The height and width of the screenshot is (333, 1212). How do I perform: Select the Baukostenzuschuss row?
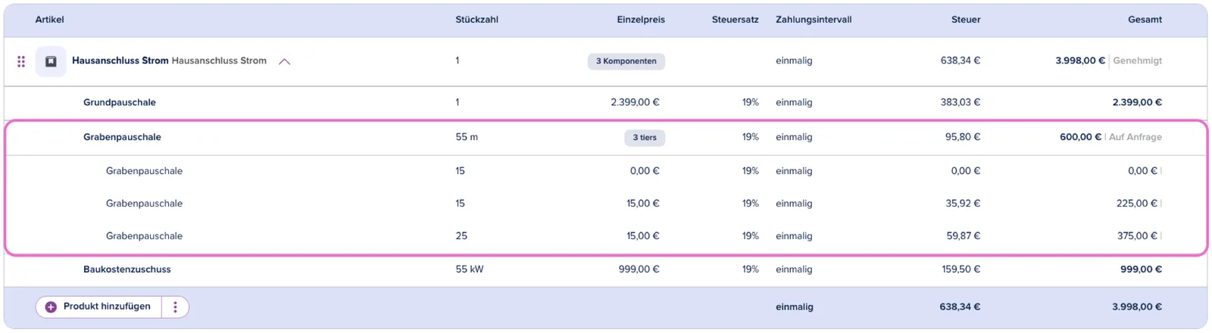pyautogui.click(x=605, y=269)
